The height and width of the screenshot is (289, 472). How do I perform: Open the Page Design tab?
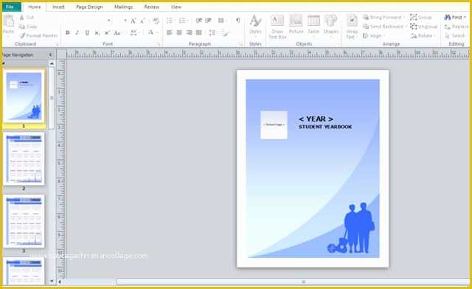89,7
